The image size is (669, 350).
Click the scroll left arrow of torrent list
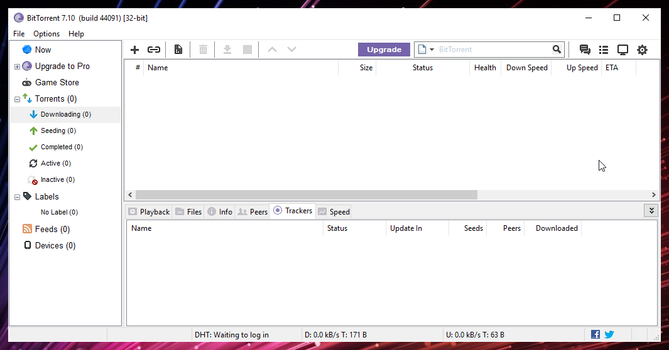click(131, 195)
